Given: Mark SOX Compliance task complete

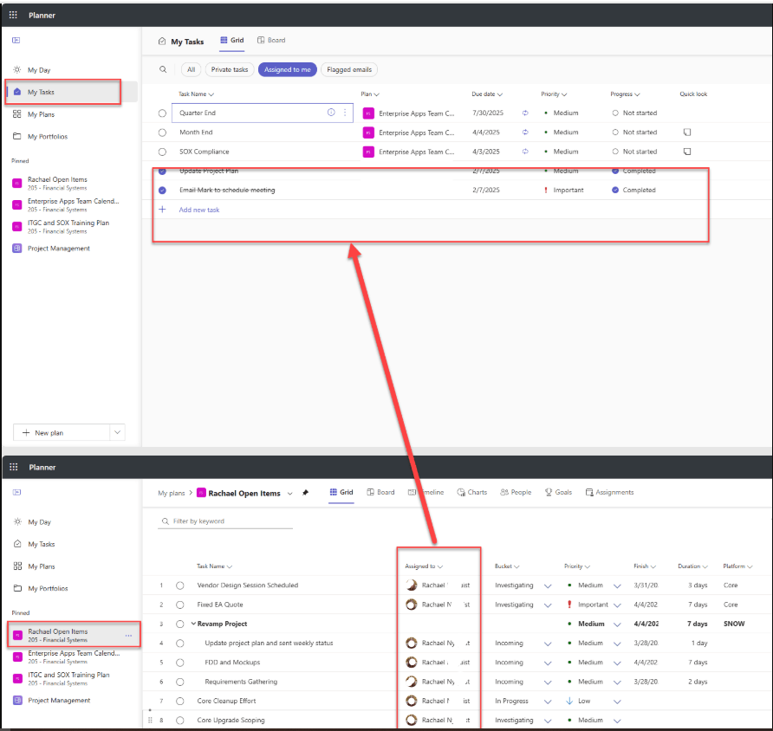Looking at the screenshot, I should pyautogui.click(x=162, y=152).
